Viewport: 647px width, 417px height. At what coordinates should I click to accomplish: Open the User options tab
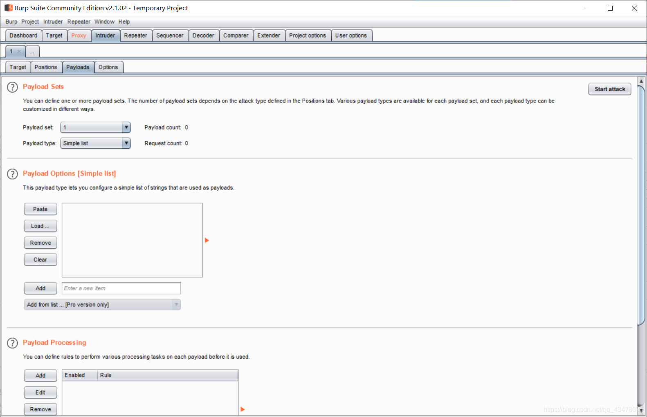point(351,36)
